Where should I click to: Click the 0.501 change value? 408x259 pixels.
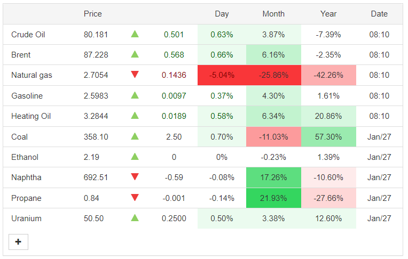point(174,35)
